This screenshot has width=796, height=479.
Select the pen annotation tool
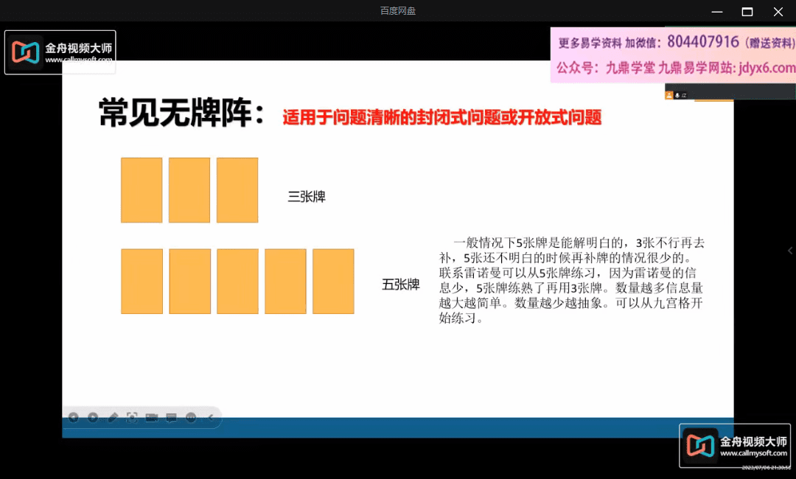point(113,417)
